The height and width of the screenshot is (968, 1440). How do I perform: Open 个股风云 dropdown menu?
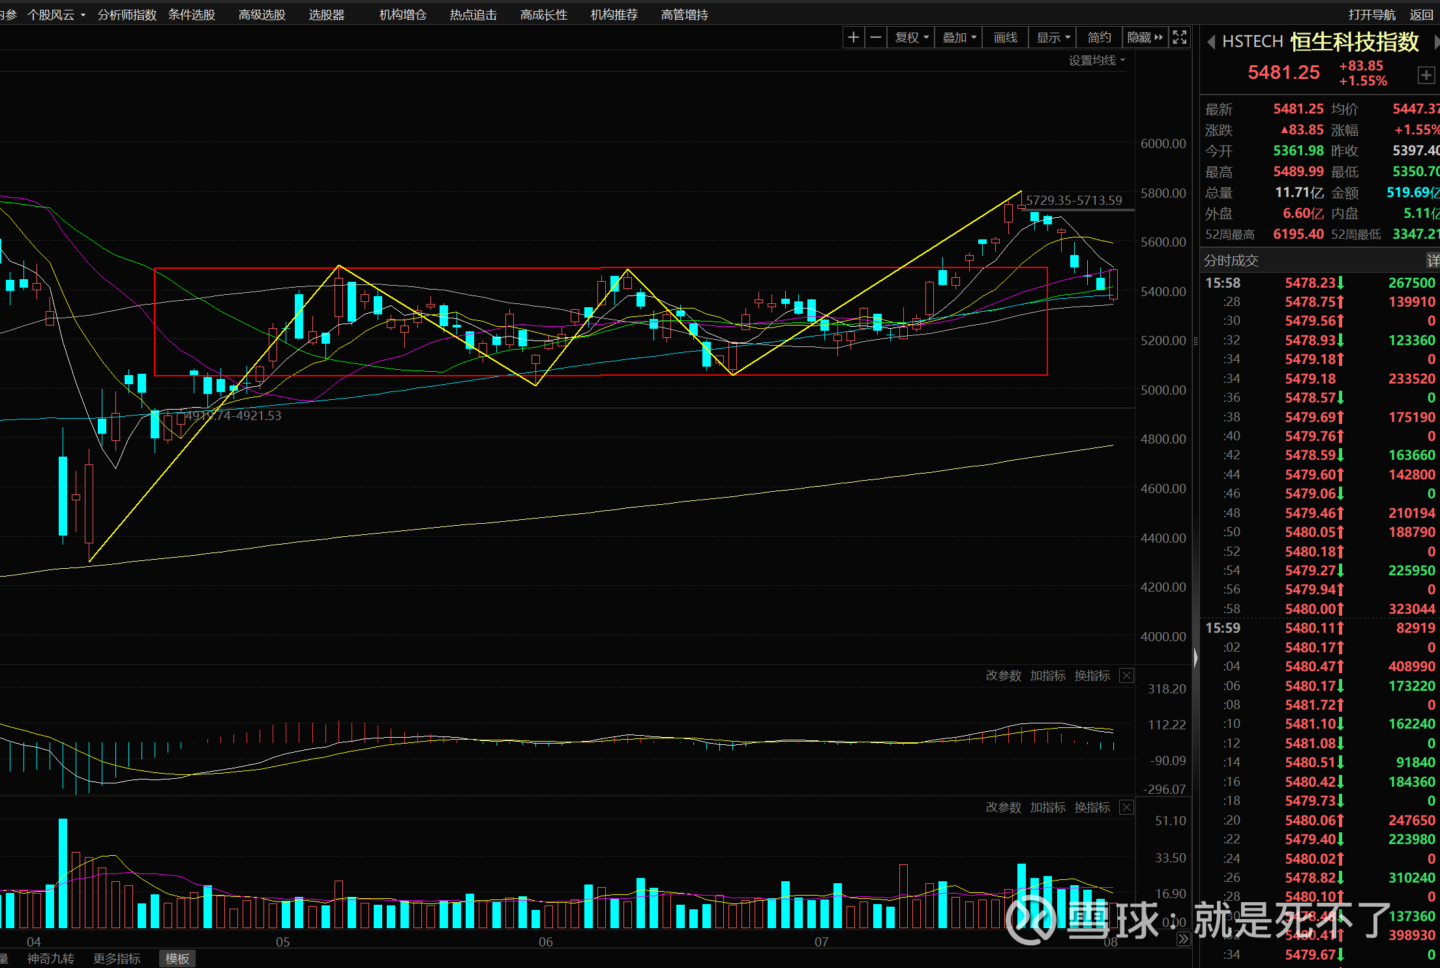(x=57, y=14)
